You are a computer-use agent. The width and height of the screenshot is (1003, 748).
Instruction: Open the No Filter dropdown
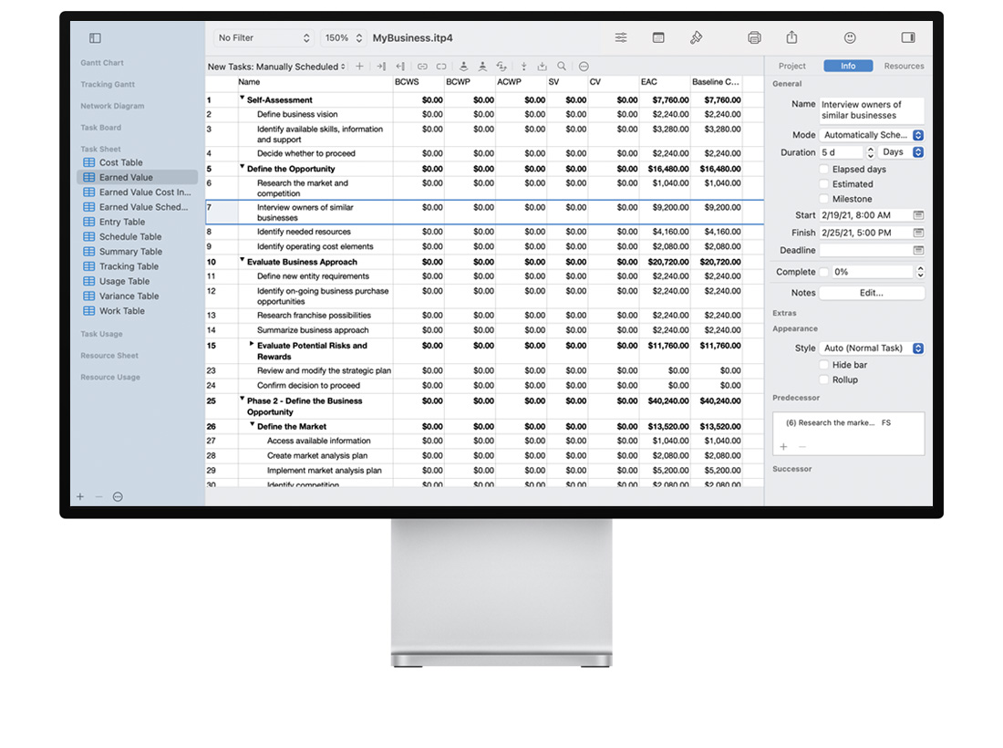pos(263,37)
